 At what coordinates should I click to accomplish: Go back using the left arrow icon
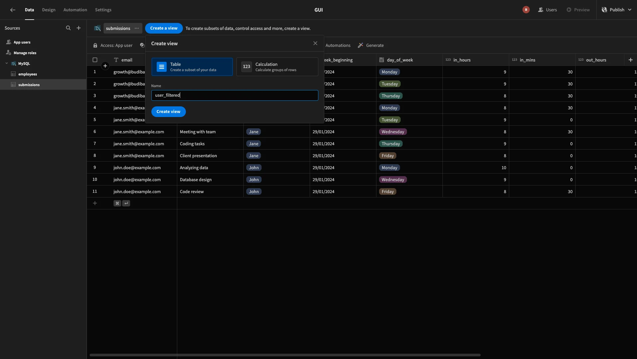13,10
